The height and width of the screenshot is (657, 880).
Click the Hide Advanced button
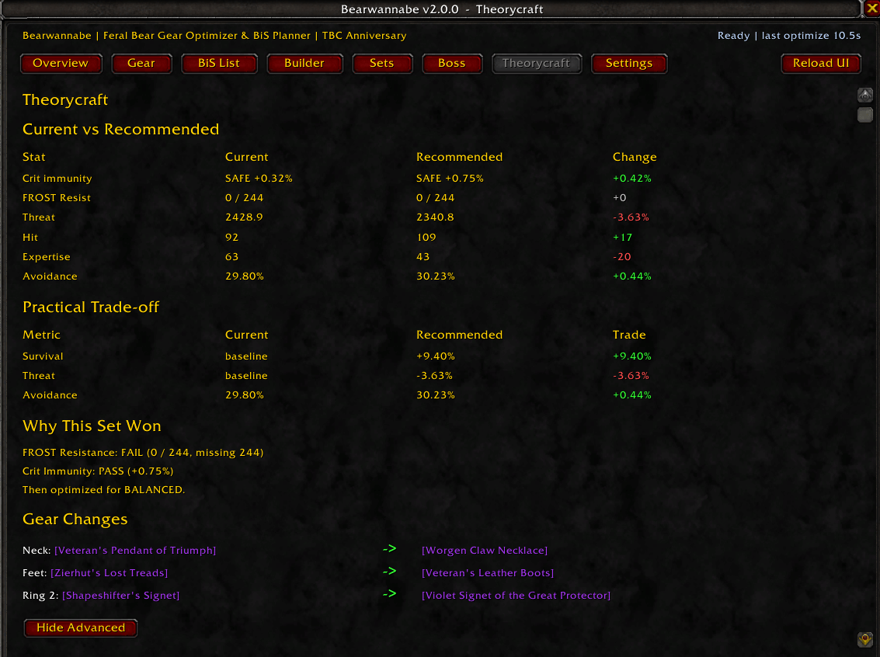pos(81,627)
